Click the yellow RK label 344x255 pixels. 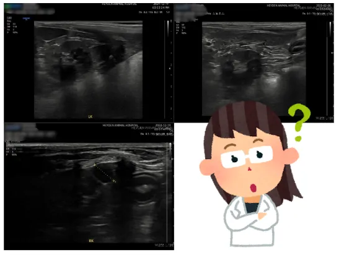coord(91,241)
